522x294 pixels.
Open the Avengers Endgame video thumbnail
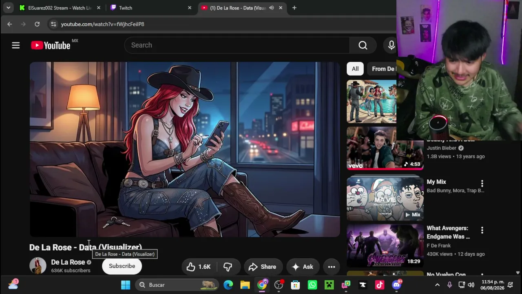pyautogui.click(x=385, y=246)
